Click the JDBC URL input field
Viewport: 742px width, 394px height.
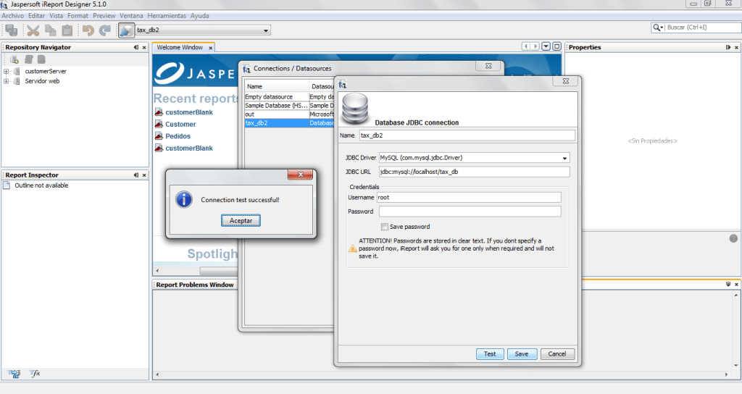click(x=474, y=172)
